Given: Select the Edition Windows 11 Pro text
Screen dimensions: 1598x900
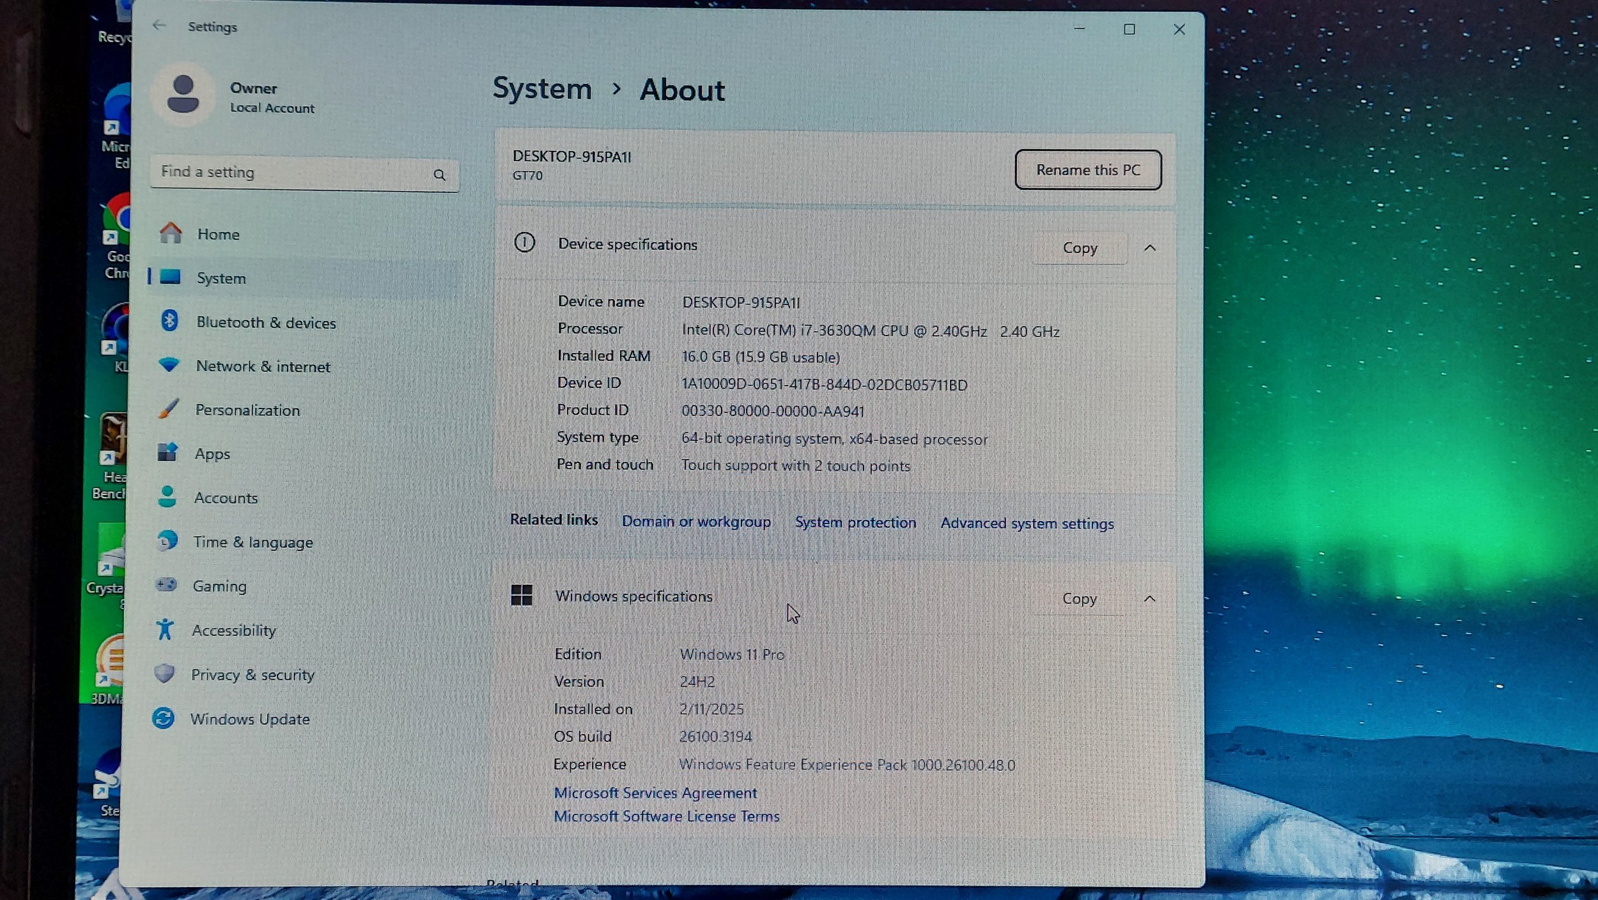Looking at the screenshot, I should (732, 654).
